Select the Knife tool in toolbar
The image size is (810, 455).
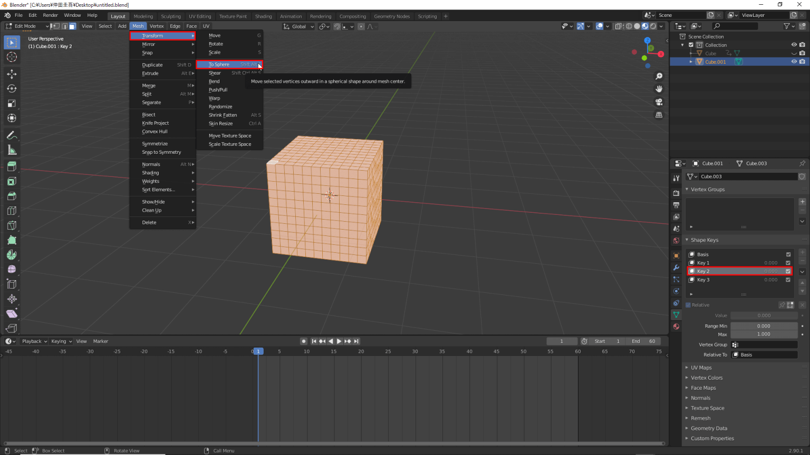(x=12, y=225)
